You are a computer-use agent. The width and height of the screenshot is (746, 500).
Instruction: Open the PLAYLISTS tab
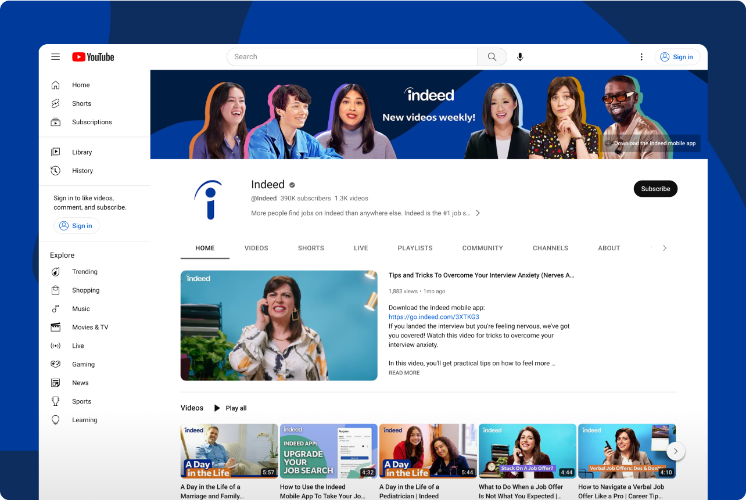point(415,248)
